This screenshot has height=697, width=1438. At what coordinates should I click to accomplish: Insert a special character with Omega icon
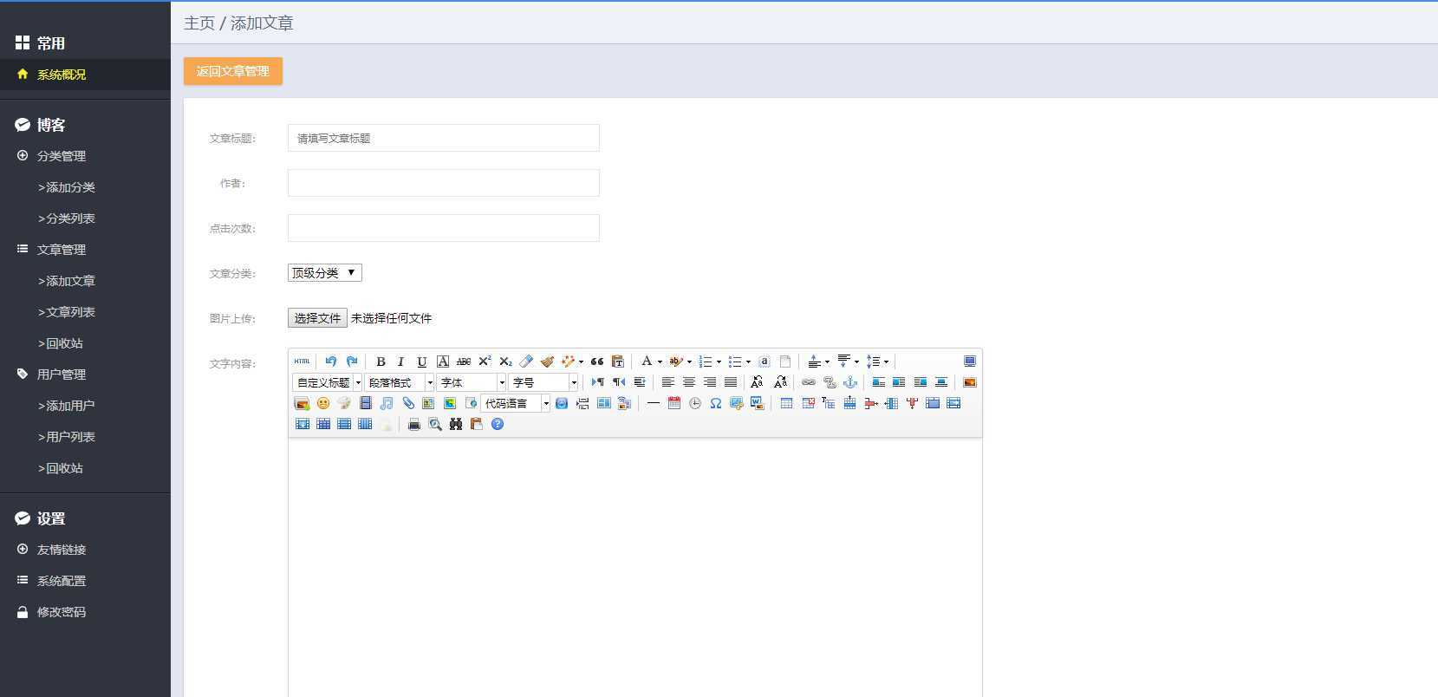(716, 403)
